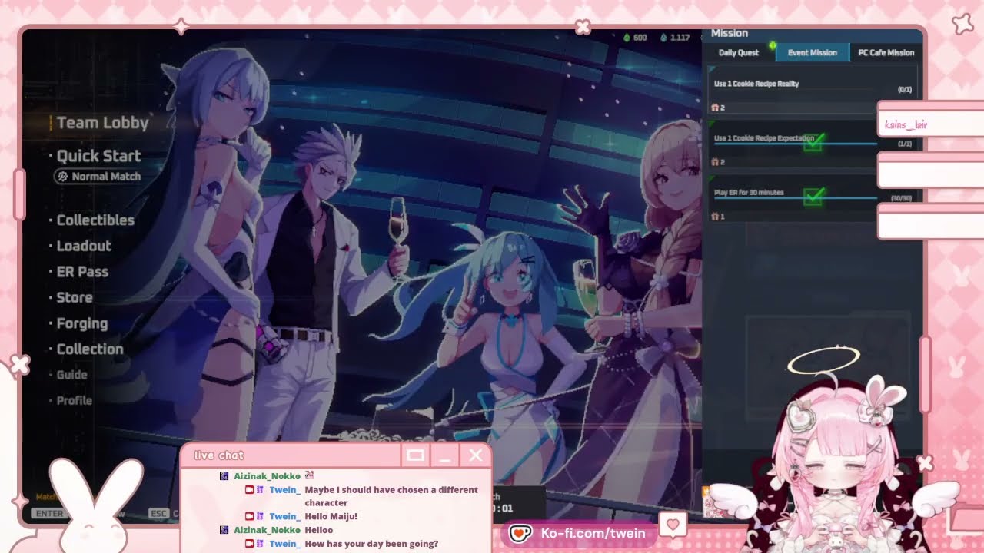Maximize the live chat window
This screenshot has height=553, width=984.
(x=415, y=455)
